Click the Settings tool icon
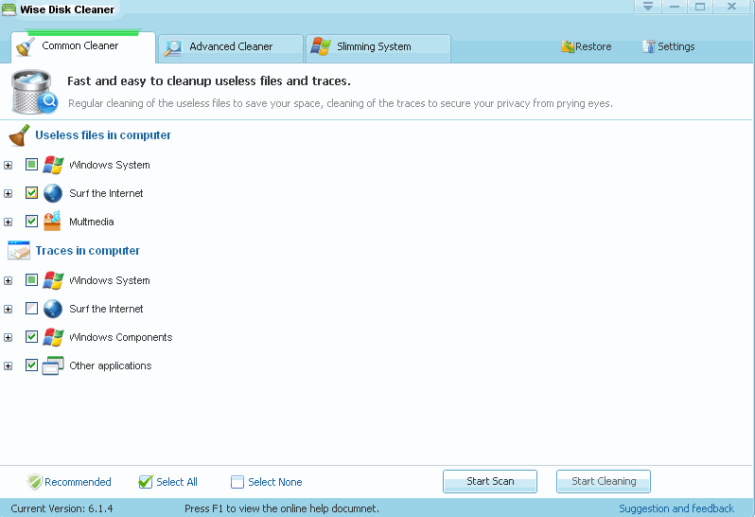Image resolution: width=755 pixels, height=517 pixels. point(649,46)
